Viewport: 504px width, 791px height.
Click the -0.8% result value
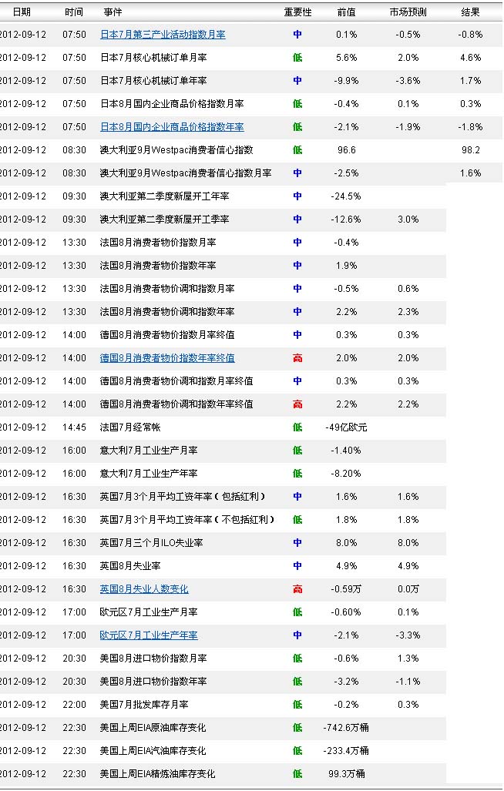470,35
